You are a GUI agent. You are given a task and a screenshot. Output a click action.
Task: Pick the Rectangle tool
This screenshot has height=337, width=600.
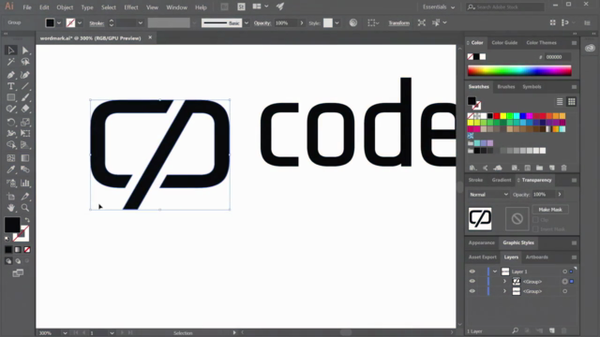(10, 97)
